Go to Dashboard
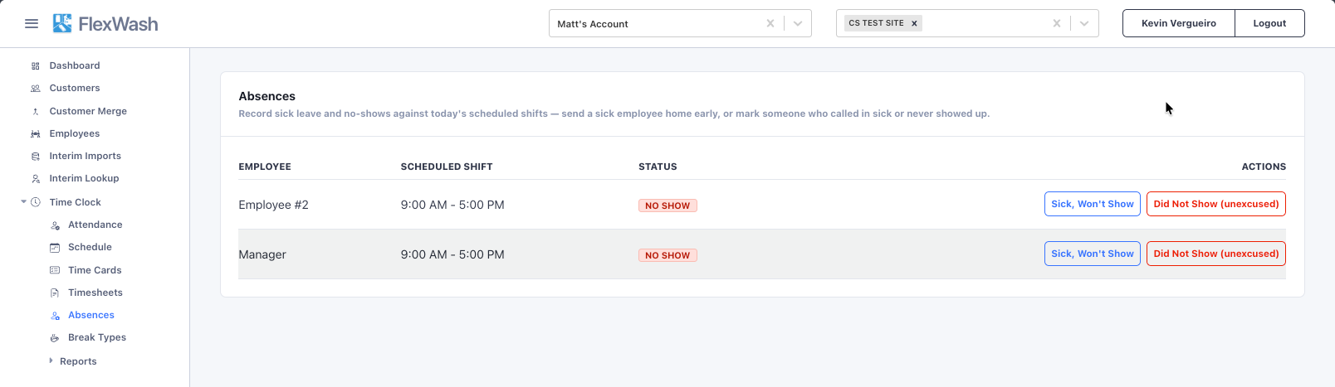Viewport: 1335px width, 387px height. [x=75, y=65]
